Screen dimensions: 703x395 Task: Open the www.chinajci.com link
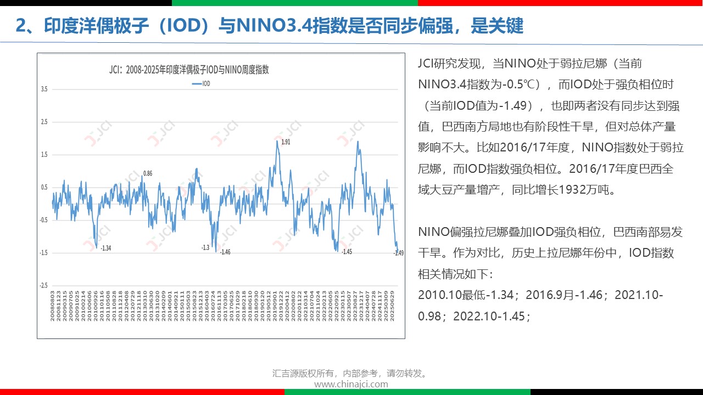point(351,384)
